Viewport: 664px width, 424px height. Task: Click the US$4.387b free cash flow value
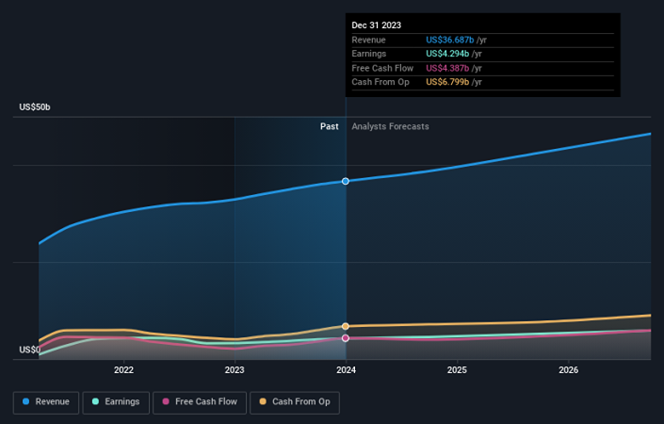[447, 68]
